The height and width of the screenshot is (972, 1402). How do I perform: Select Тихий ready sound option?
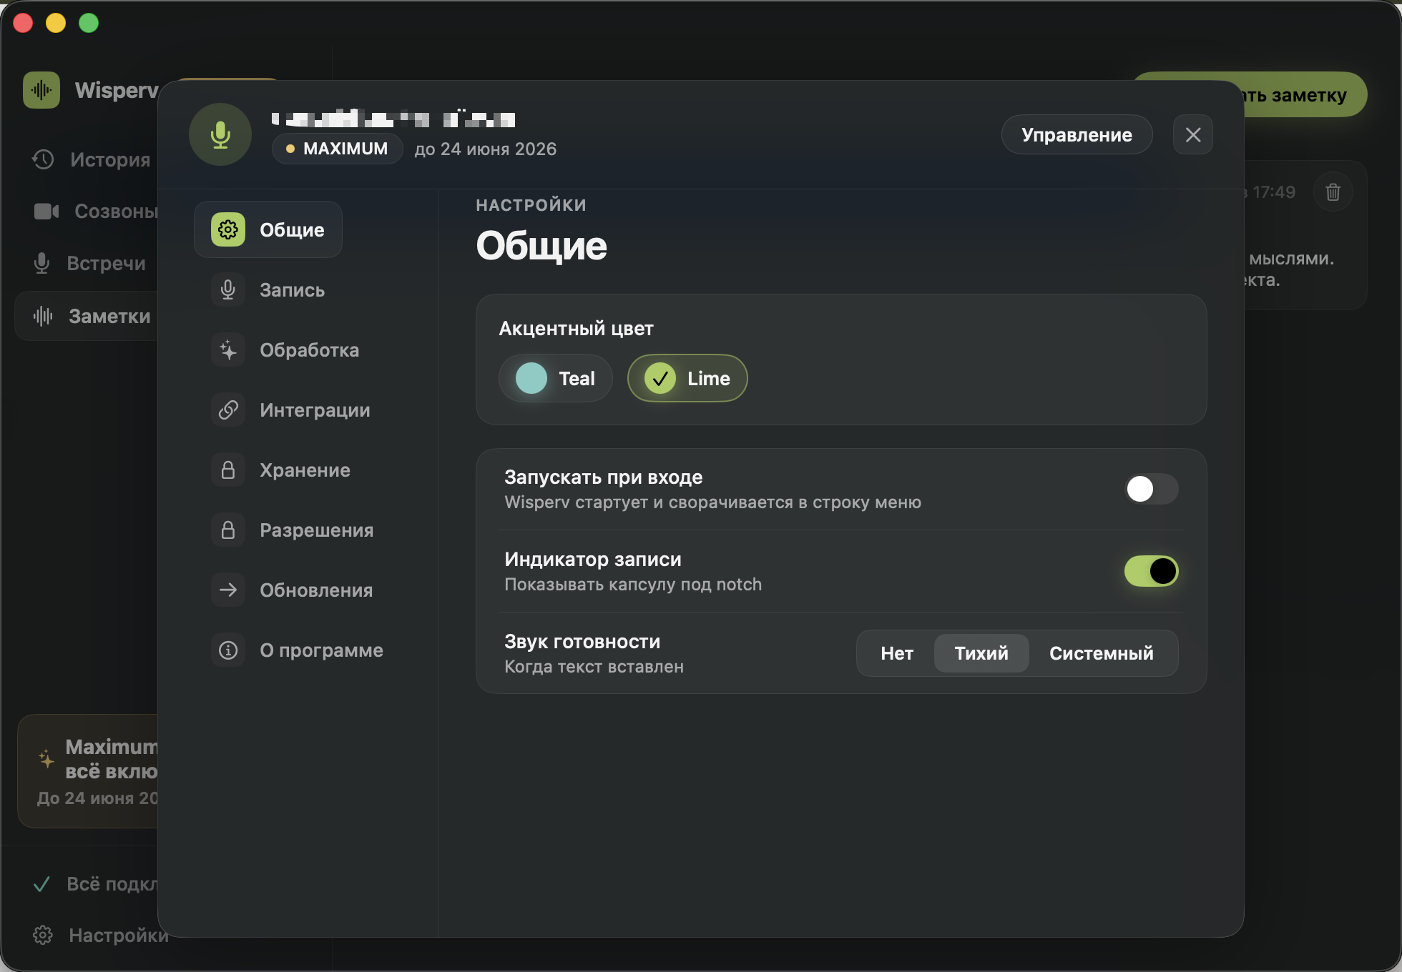(x=981, y=653)
